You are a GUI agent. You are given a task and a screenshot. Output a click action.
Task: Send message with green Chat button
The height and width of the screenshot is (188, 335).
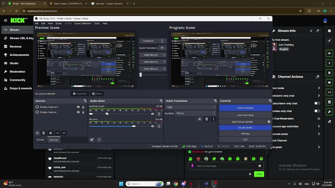click(259, 174)
